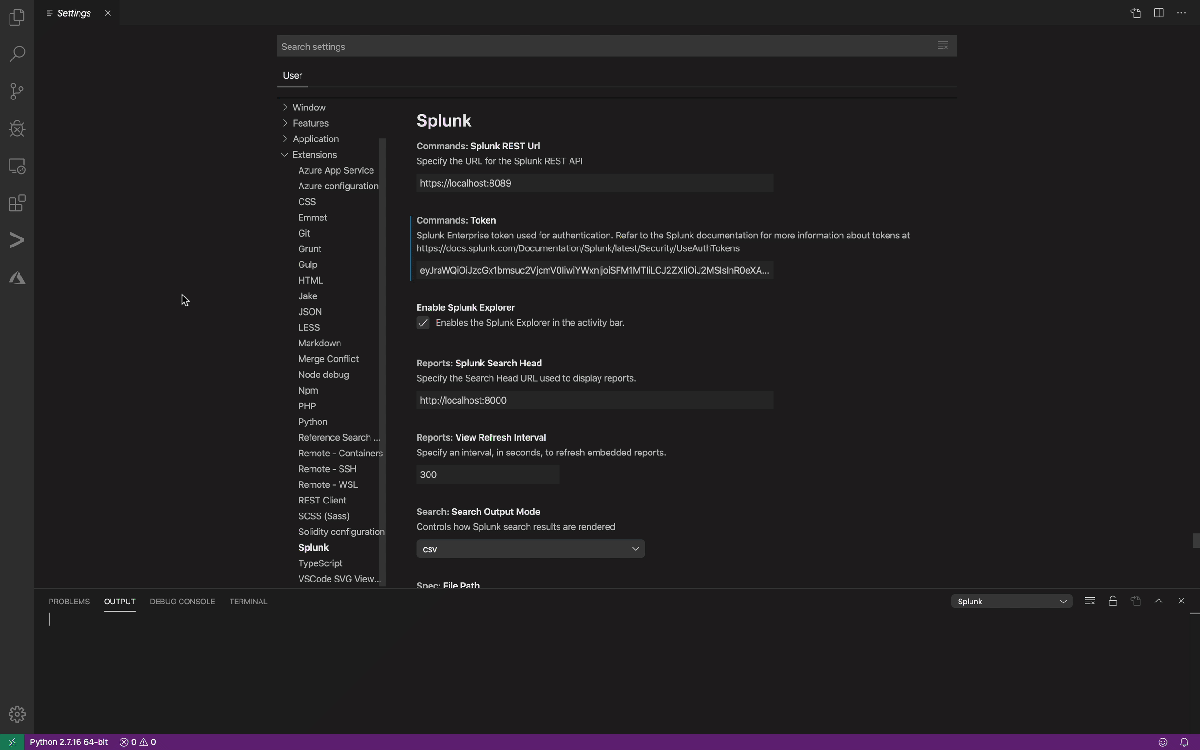Switch to the Problems panel tab
The height and width of the screenshot is (750, 1200).
(x=69, y=601)
